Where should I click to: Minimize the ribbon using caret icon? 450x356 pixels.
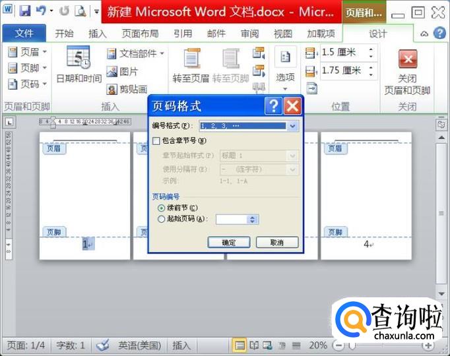click(x=424, y=34)
